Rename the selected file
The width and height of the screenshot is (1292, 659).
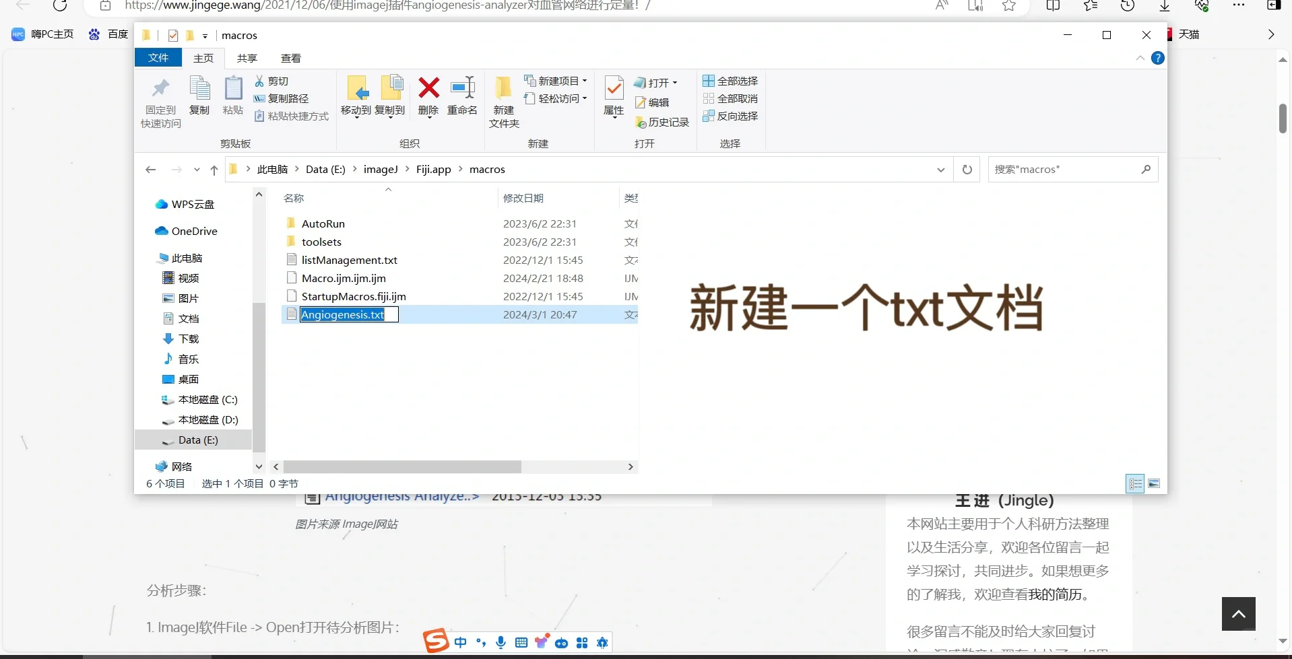tap(462, 98)
